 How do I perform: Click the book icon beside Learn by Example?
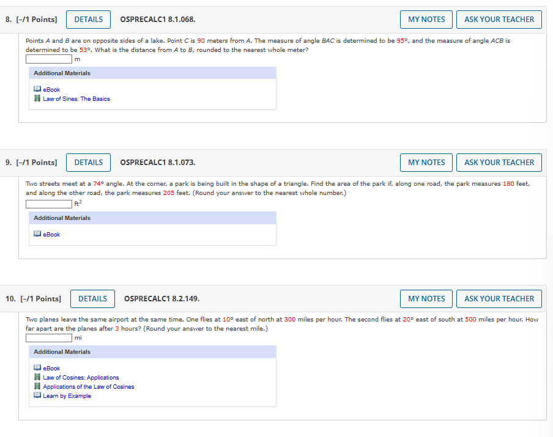tap(37, 395)
